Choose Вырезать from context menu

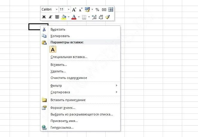click(80, 29)
